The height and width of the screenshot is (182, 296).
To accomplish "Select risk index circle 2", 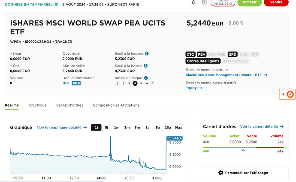I will [123, 84].
